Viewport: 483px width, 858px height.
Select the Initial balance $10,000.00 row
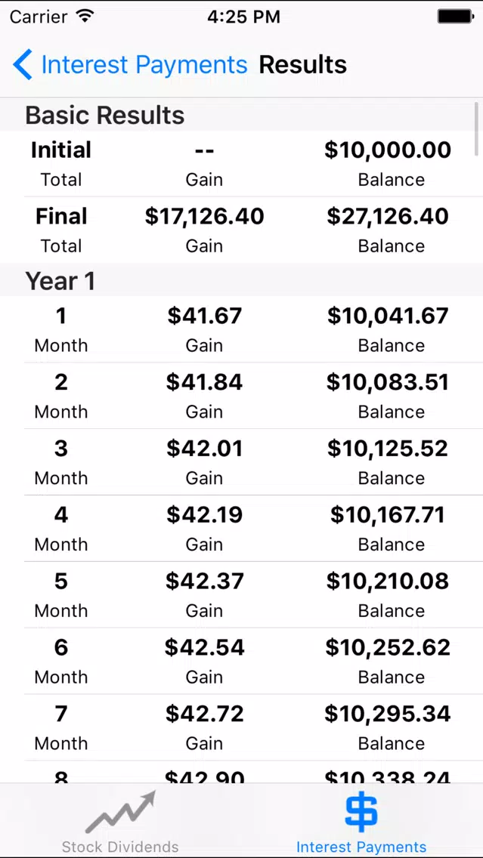click(242, 164)
